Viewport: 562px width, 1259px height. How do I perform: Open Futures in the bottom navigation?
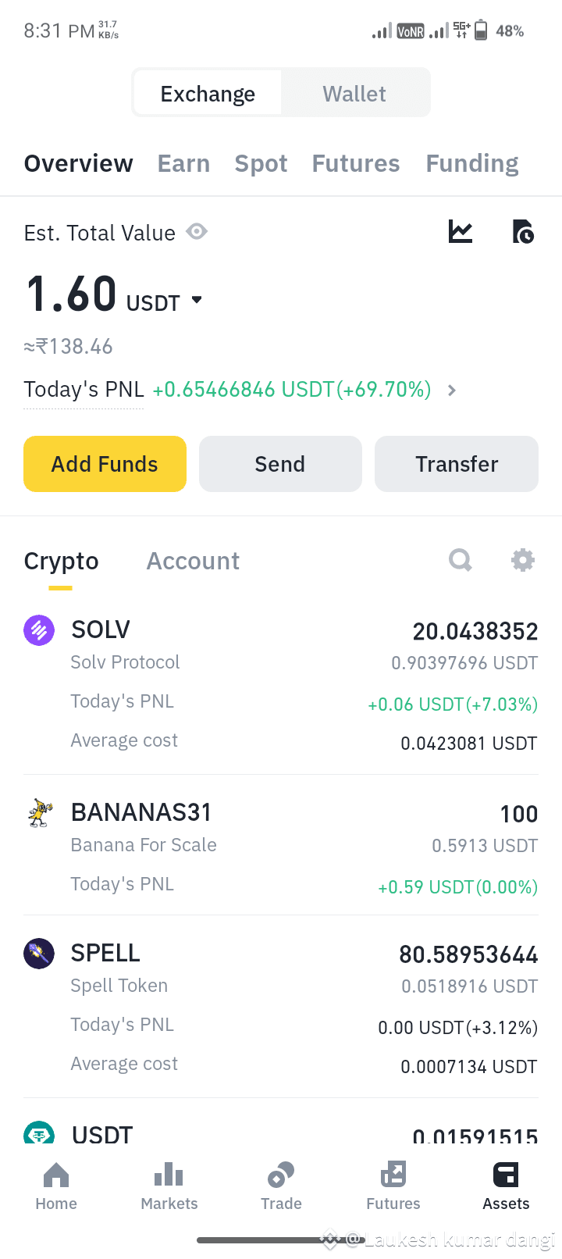tap(393, 1186)
